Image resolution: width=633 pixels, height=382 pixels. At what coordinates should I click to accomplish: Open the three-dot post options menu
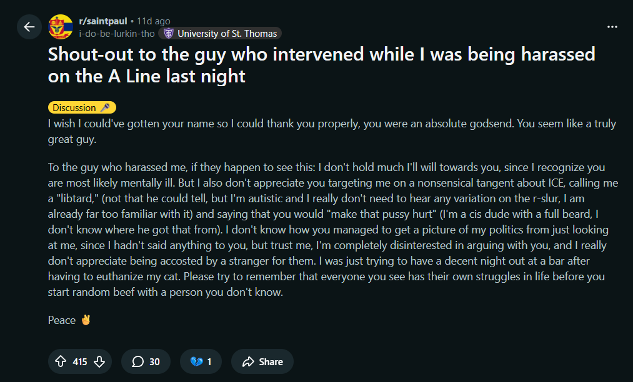[x=612, y=27]
